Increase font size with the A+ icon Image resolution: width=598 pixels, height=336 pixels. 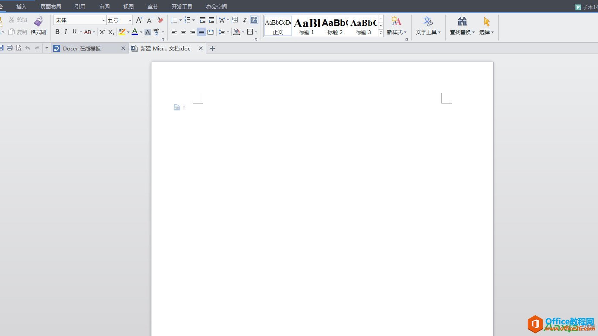[139, 20]
